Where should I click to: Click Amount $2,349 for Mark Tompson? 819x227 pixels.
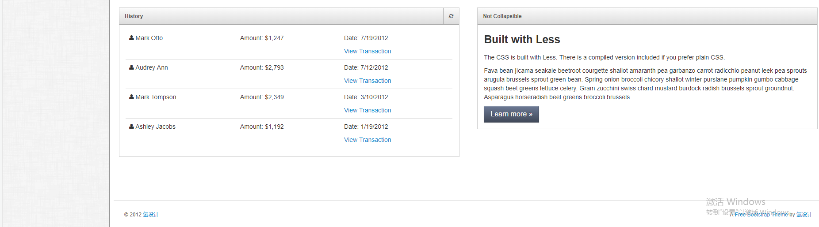[262, 97]
